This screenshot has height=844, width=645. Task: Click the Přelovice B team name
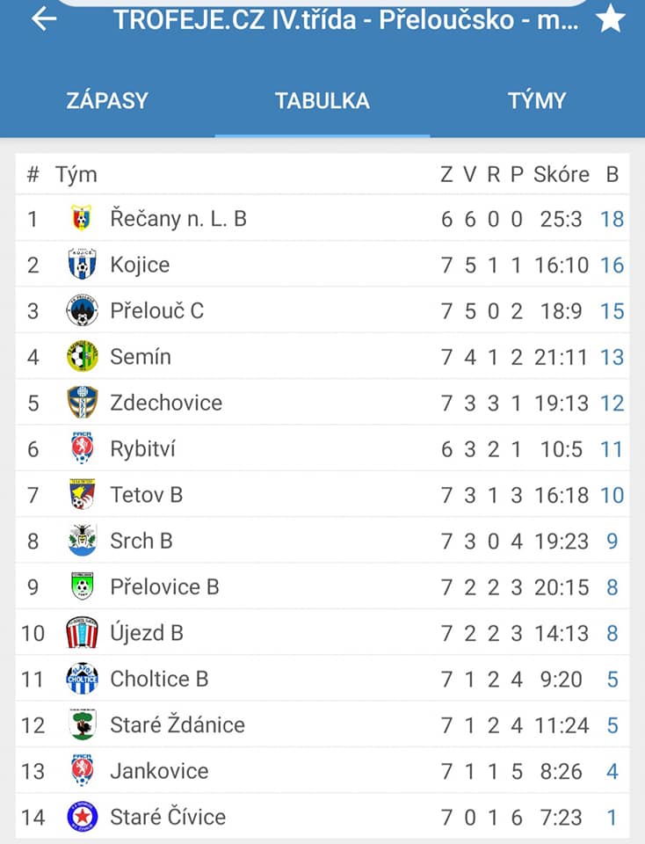tap(164, 586)
